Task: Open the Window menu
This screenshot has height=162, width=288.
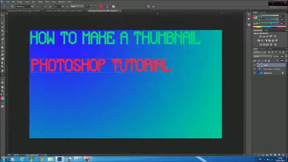Action: click(62, 2)
